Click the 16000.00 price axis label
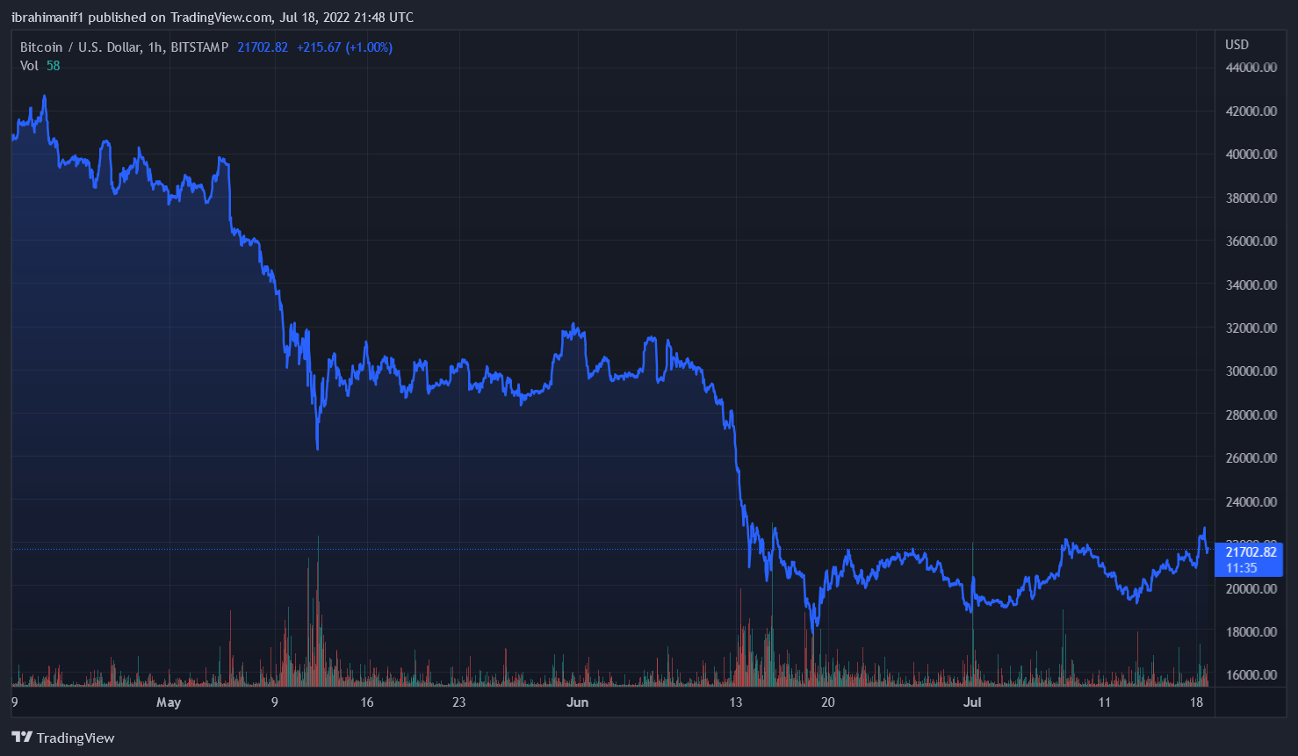 pos(1251,675)
